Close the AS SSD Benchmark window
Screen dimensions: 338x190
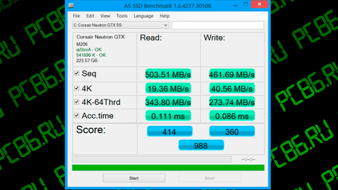(x=260, y=4)
